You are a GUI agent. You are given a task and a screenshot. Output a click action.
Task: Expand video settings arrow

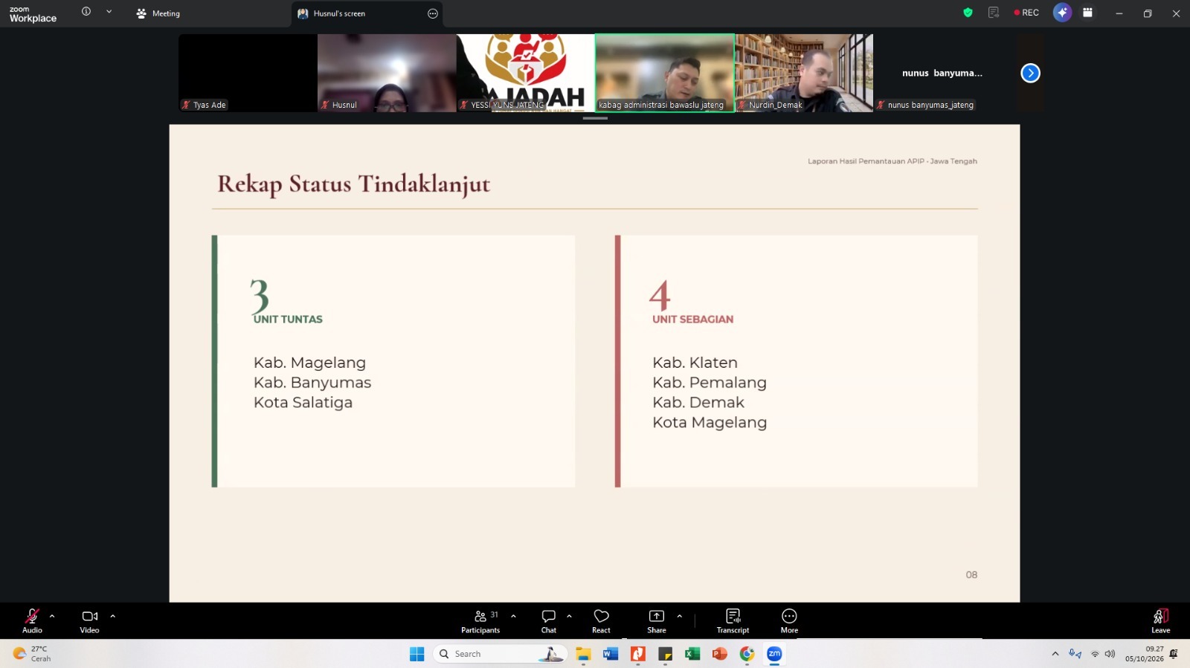[x=112, y=616]
